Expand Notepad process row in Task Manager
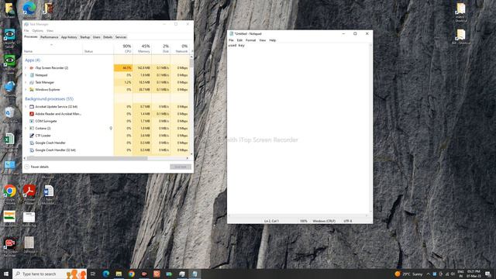The width and height of the screenshot is (496, 279). (26, 75)
